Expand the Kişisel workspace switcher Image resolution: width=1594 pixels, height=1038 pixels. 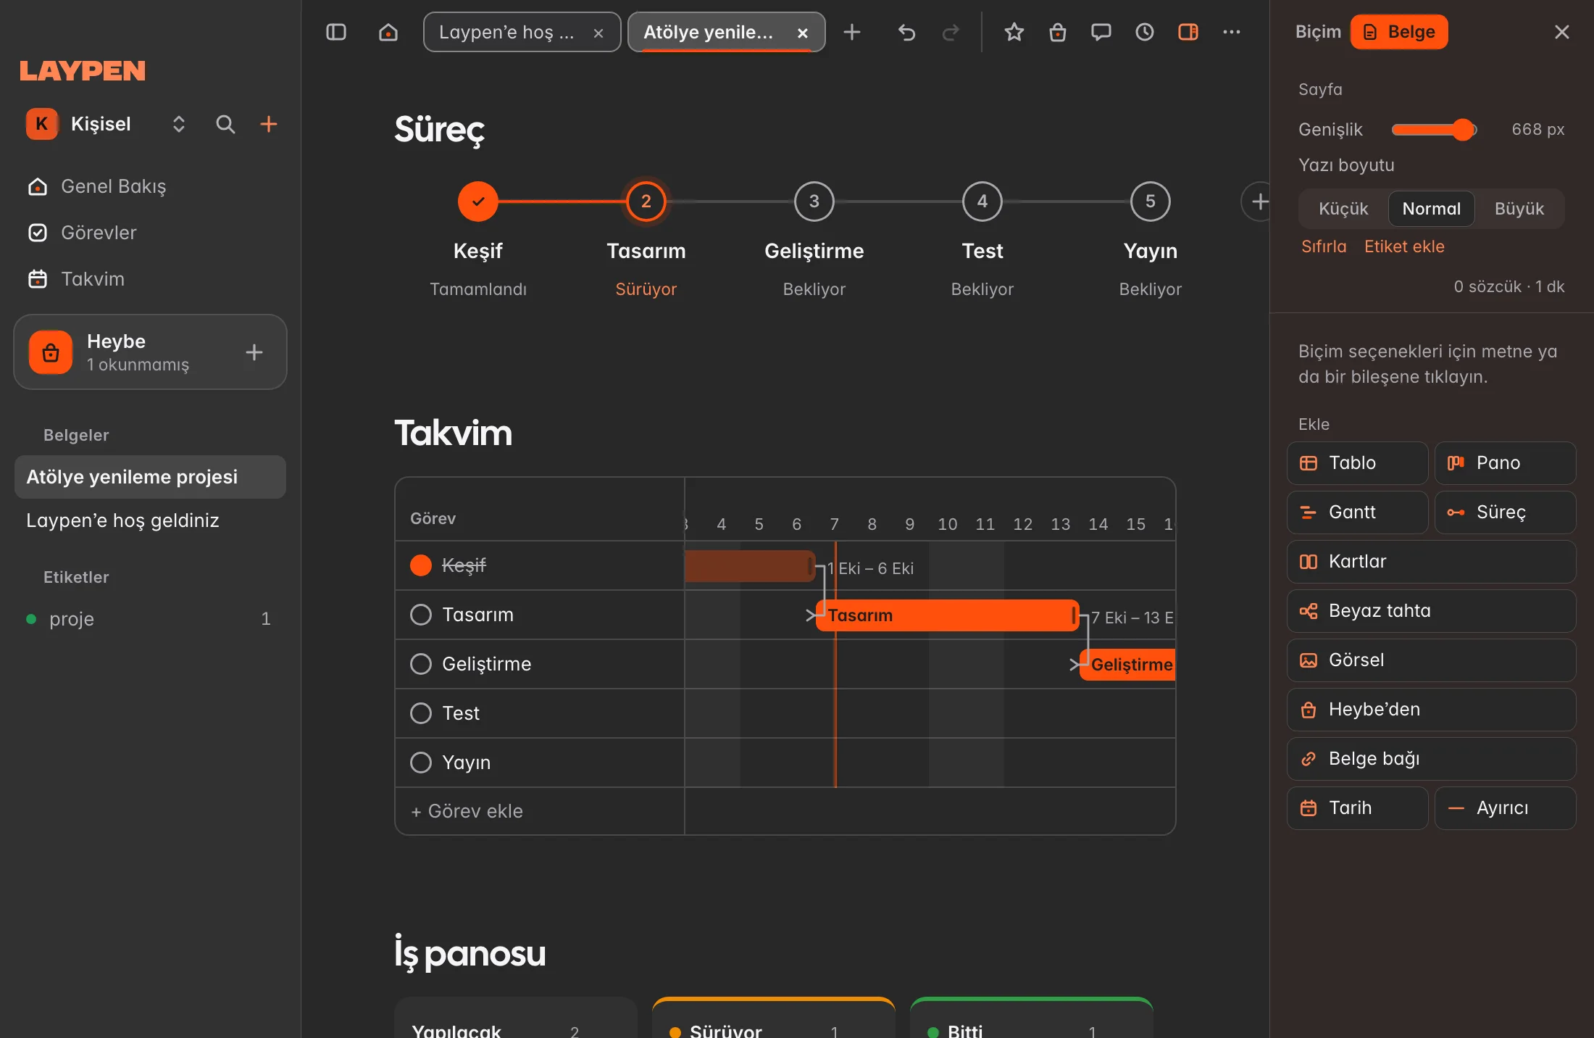pos(179,124)
